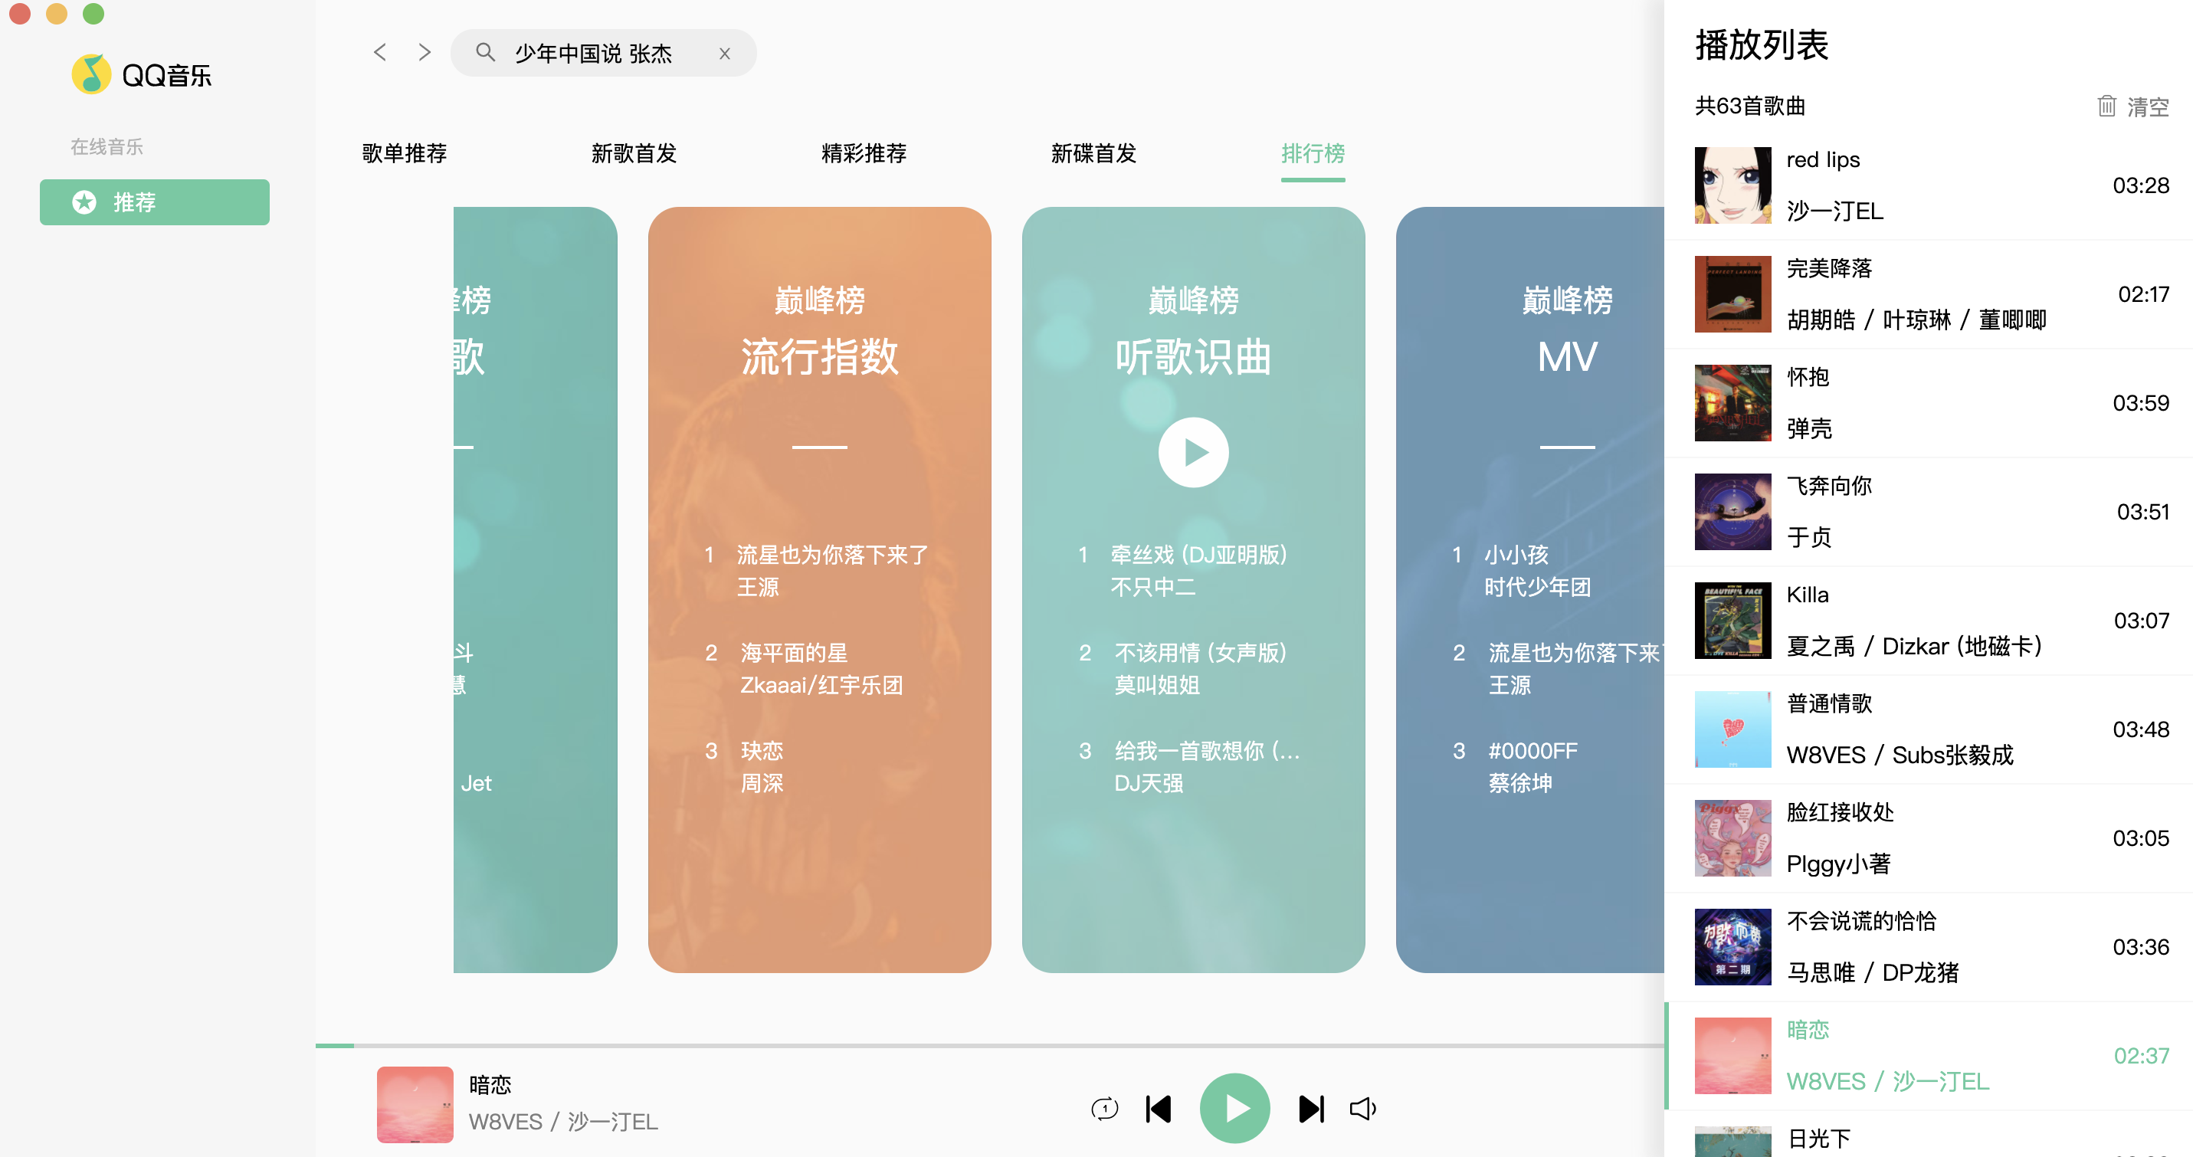This screenshot has height=1157, width=2193.
Task: Click the trash can icon beside 清空
Action: click(x=2106, y=106)
